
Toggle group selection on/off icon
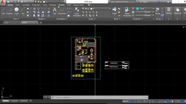tap(162, 15)
